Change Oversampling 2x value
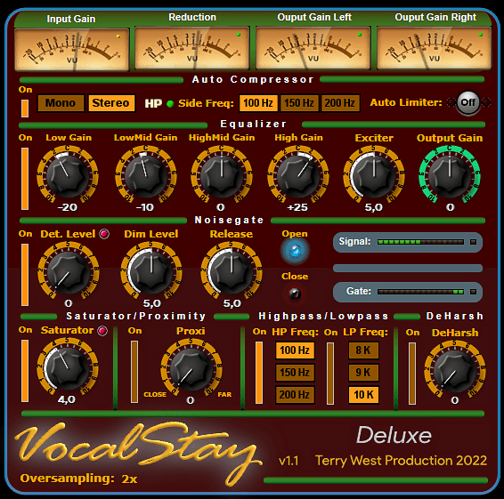Screen dimensions: 504x499 (129, 479)
